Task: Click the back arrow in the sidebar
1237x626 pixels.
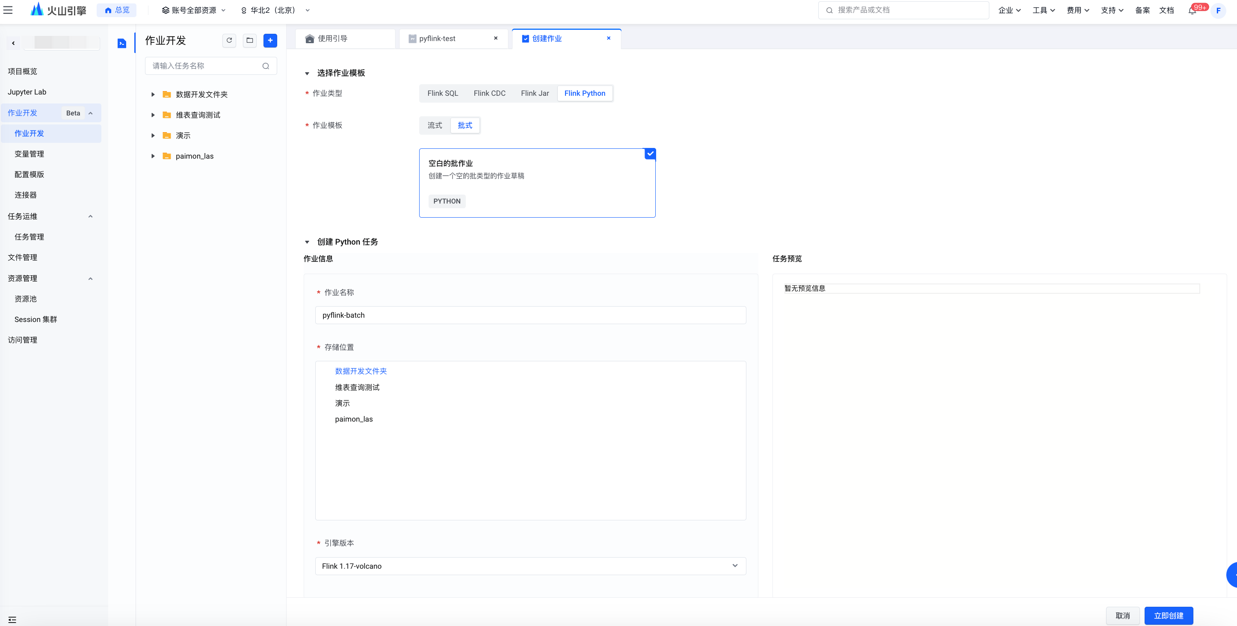Action: (13, 43)
